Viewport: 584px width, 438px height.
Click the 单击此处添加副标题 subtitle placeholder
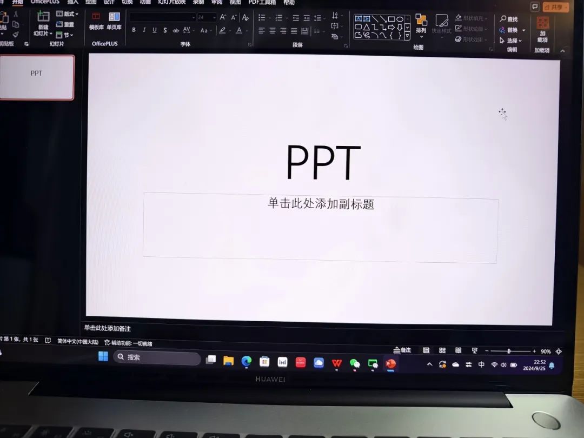click(x=320, y=227)
